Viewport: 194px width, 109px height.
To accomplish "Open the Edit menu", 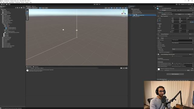I will [x=4, y=2].
